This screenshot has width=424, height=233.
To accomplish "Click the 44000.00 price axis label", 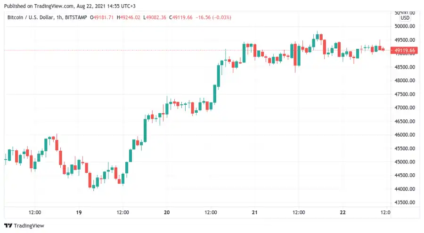I will pyautogui.click(x=405, y=189).
